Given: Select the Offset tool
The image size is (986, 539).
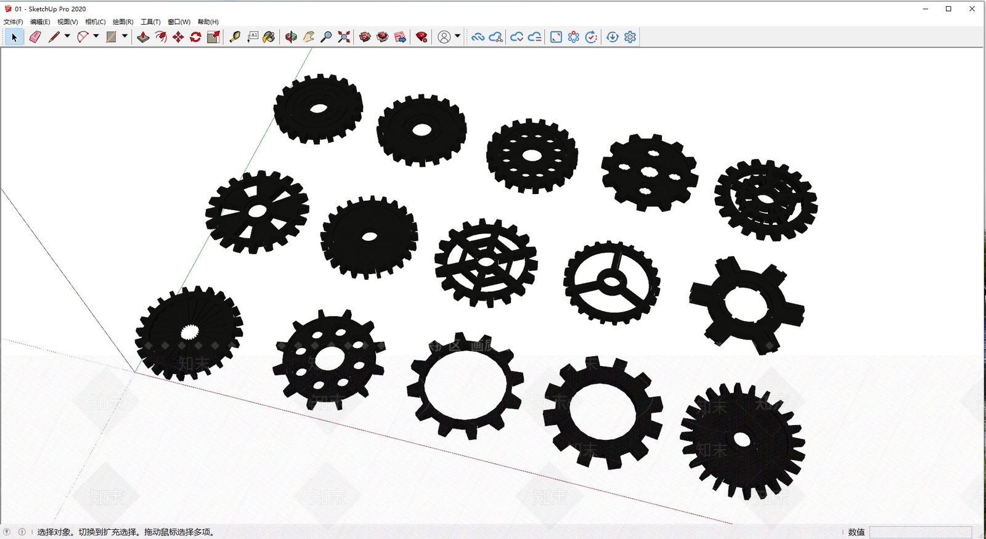Looking at the screenshot, I should point(161,37).
